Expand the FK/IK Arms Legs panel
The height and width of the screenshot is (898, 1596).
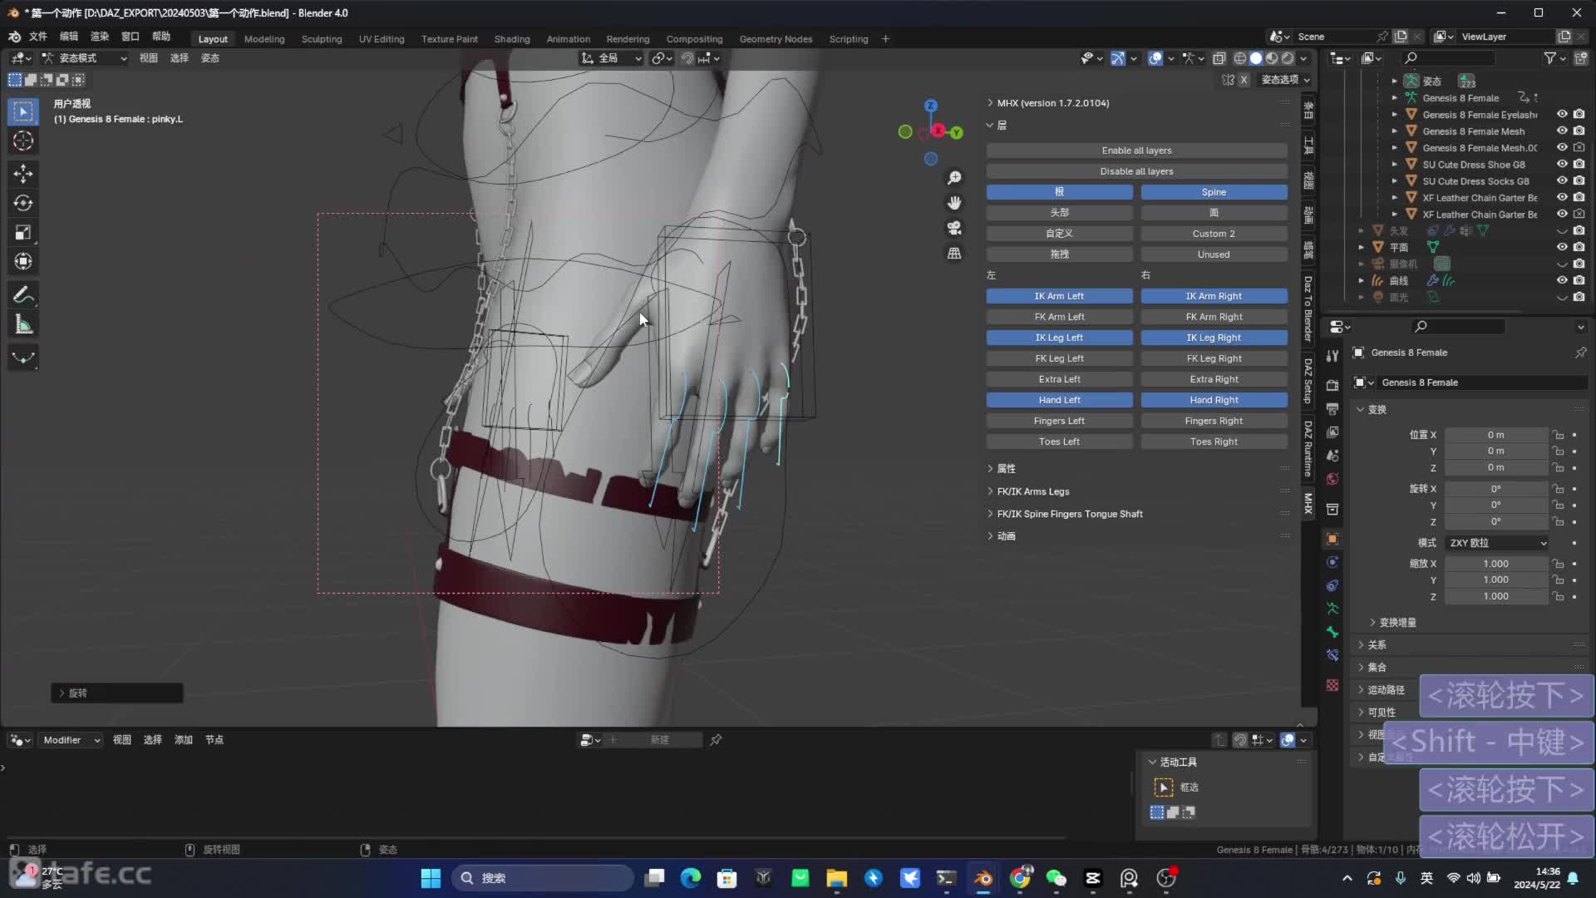pyautogui.click(x=1033, y=491)
